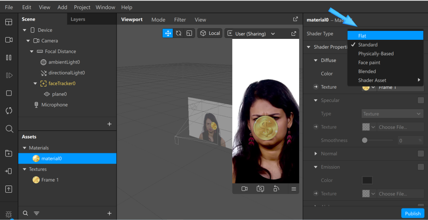Collapse Shader Properties section
This screenshot has height=220, width=428.
click(x=309, y=47)
